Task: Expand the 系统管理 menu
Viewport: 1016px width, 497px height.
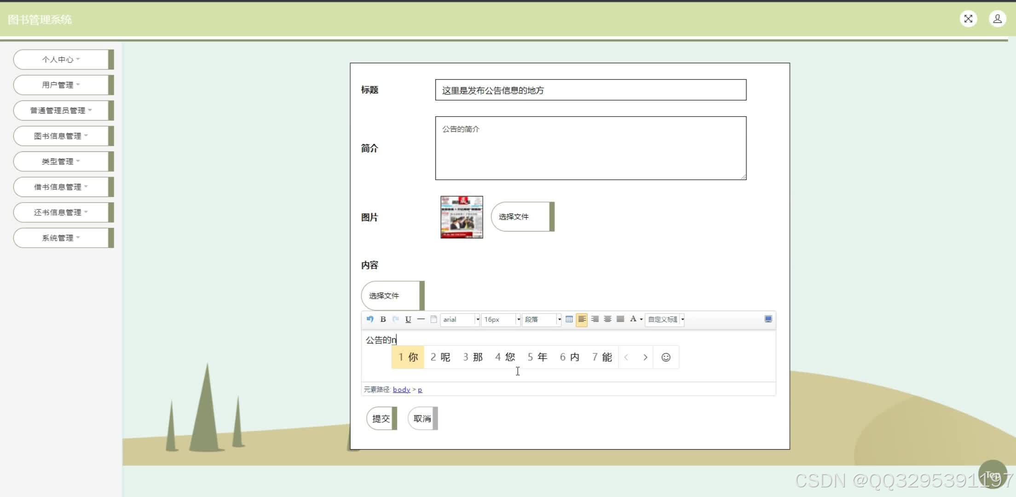Action: (x=63, y=238)
